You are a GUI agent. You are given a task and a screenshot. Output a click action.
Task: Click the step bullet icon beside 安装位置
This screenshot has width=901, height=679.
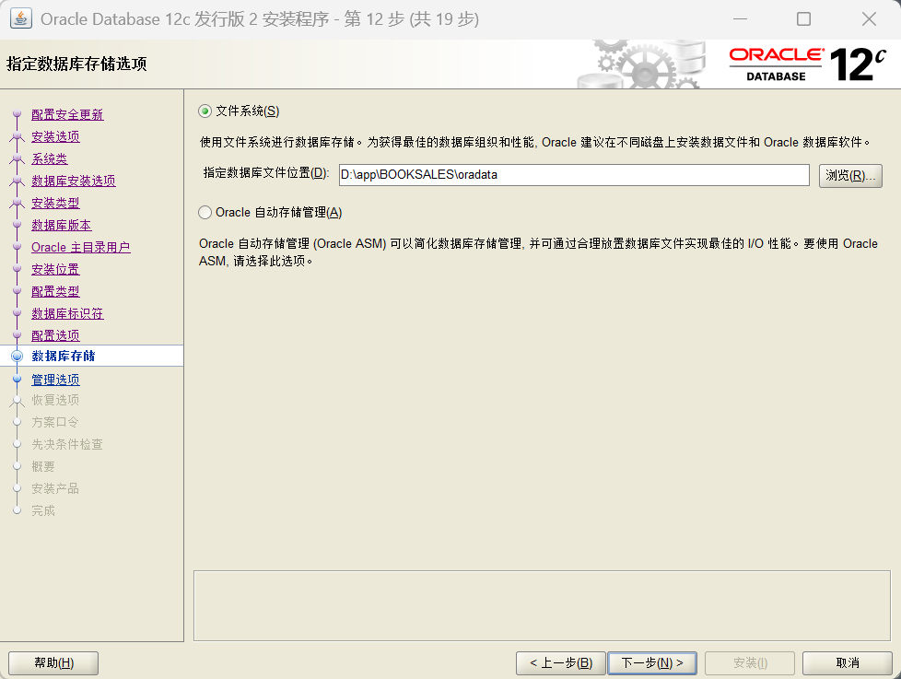click(x=18, y=269)
